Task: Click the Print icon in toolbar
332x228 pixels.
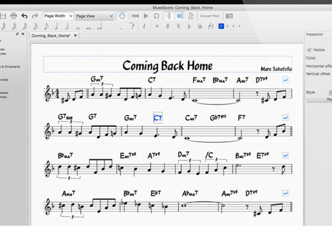Action: [x=13, y=16]
